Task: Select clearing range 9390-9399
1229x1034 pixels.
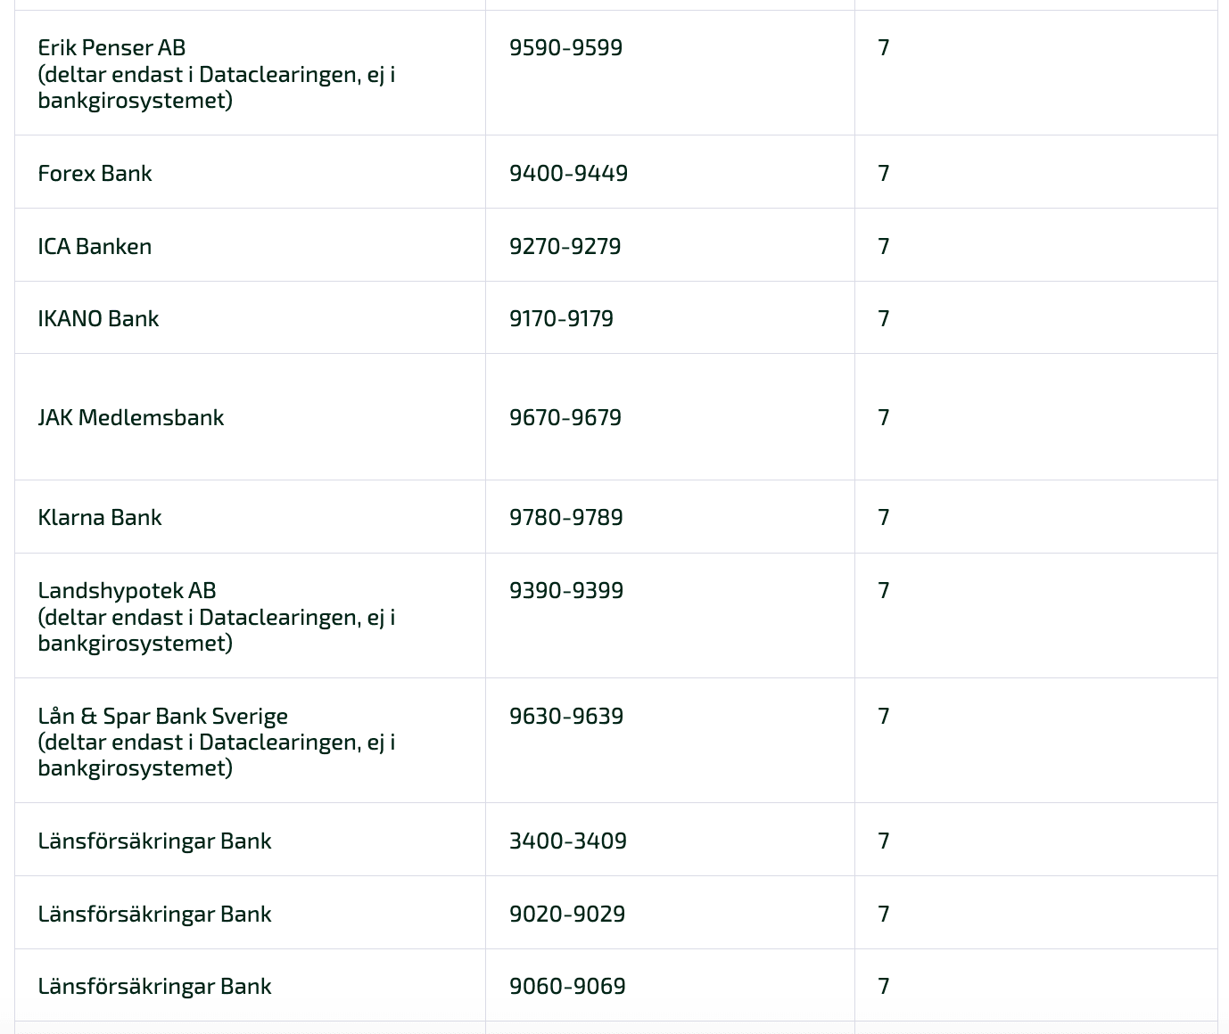Action: pos(566,590)
